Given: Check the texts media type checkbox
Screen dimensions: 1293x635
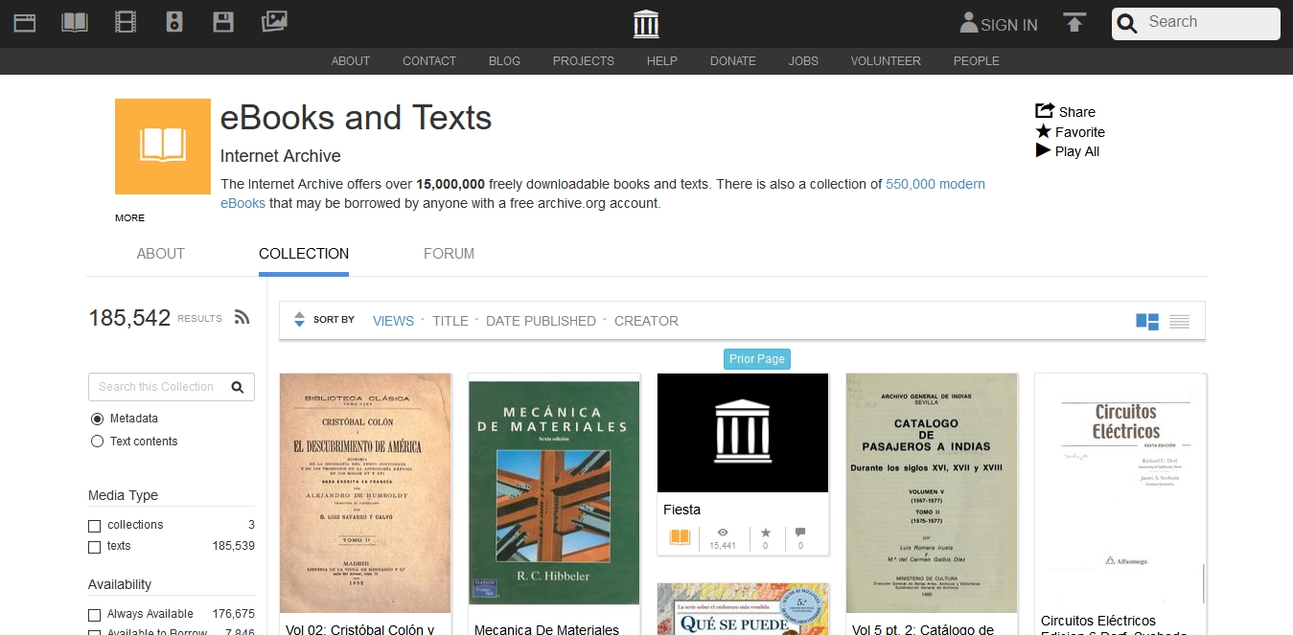Looking at the screenshot, I should (94, 547).
